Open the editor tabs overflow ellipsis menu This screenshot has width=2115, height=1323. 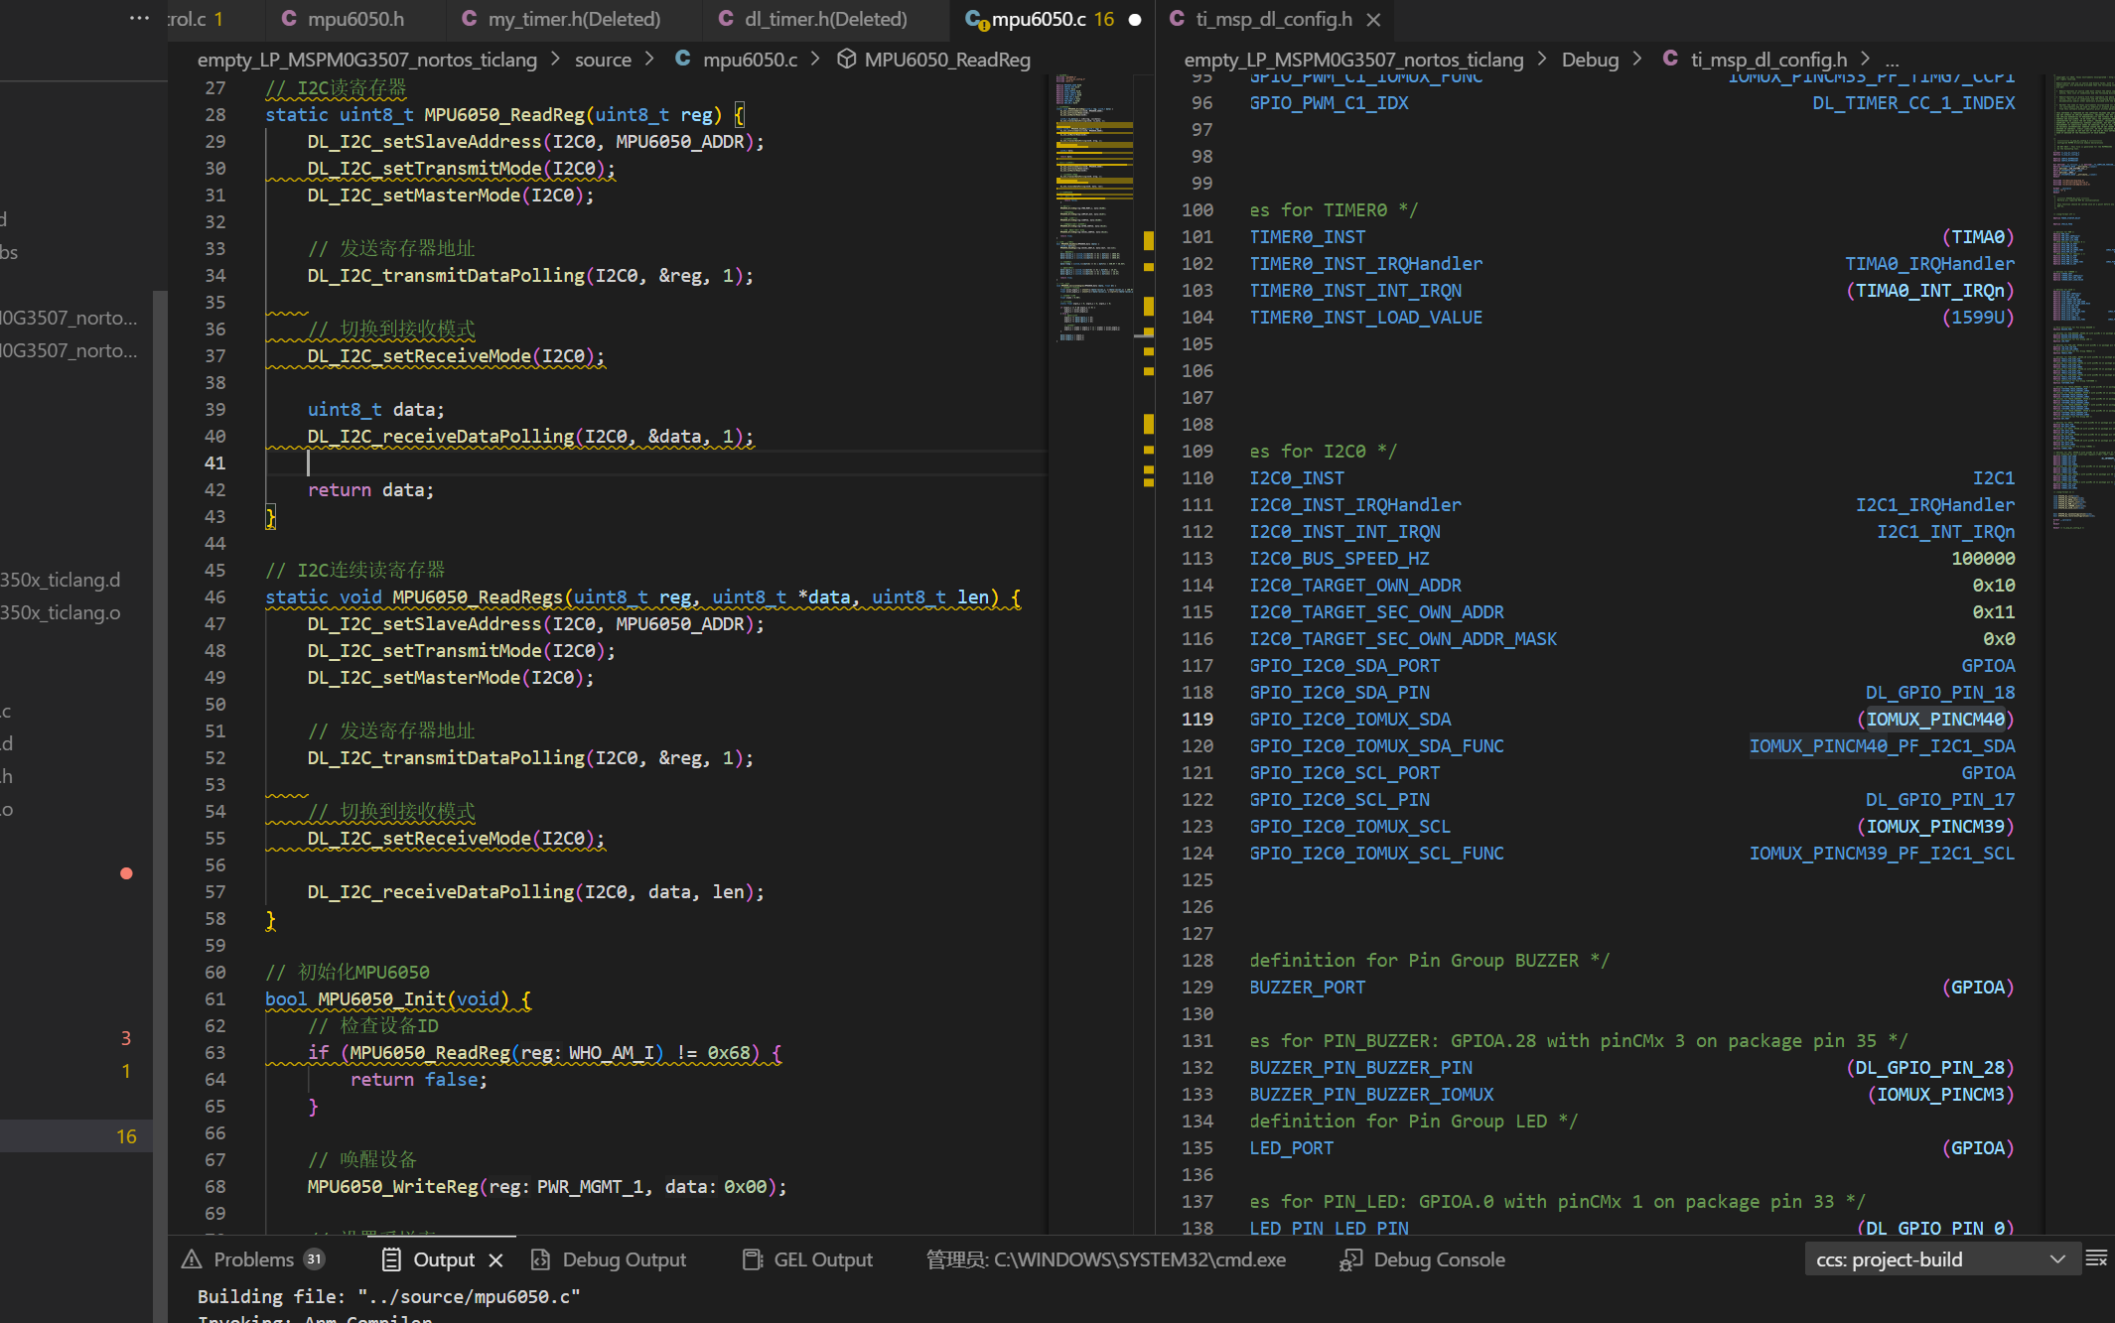point(139,18)
